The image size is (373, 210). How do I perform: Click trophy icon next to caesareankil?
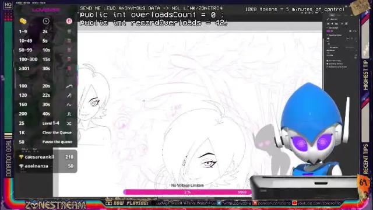point(21,157)
